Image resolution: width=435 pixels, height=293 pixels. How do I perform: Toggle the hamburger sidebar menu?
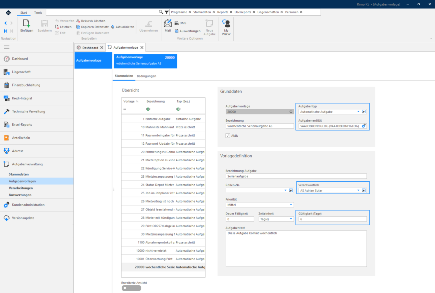7,47
